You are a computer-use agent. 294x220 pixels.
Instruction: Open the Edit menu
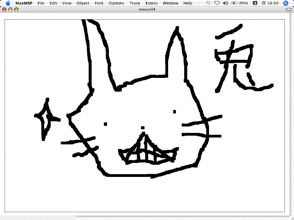tap(54, 3)
